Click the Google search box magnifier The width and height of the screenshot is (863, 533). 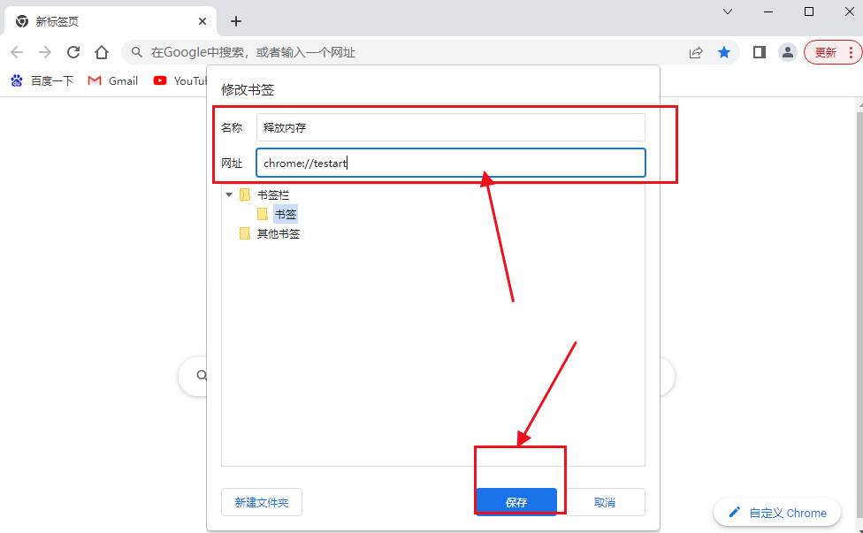(202, 375)
